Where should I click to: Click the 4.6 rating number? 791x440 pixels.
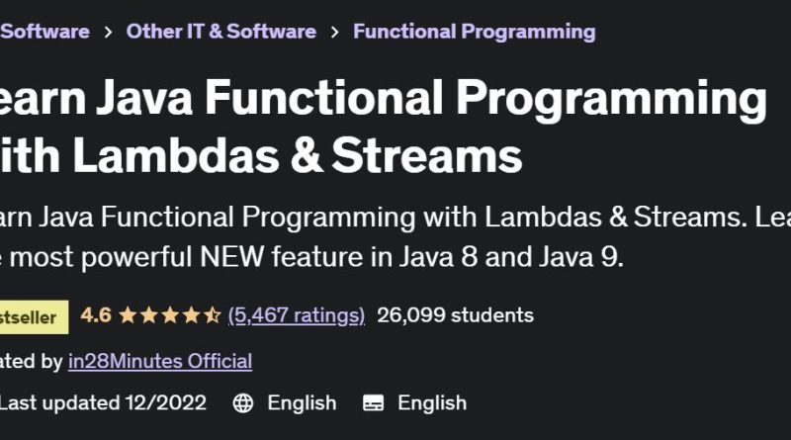96,315
